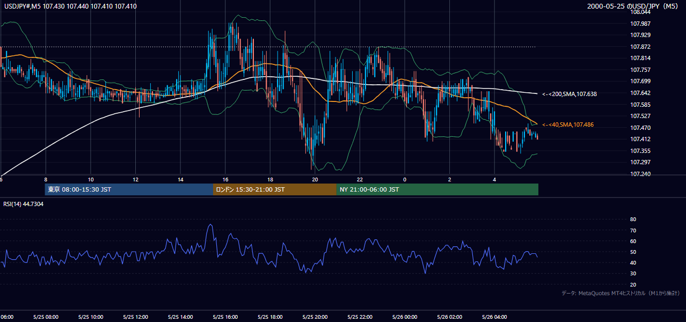Click price axis label 107.642
Viewport: 686px width, 322px height.
[x=640, y=93]
